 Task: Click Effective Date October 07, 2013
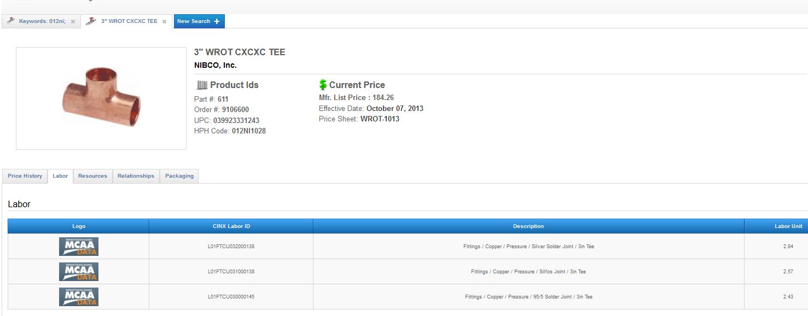click(371, 108)
